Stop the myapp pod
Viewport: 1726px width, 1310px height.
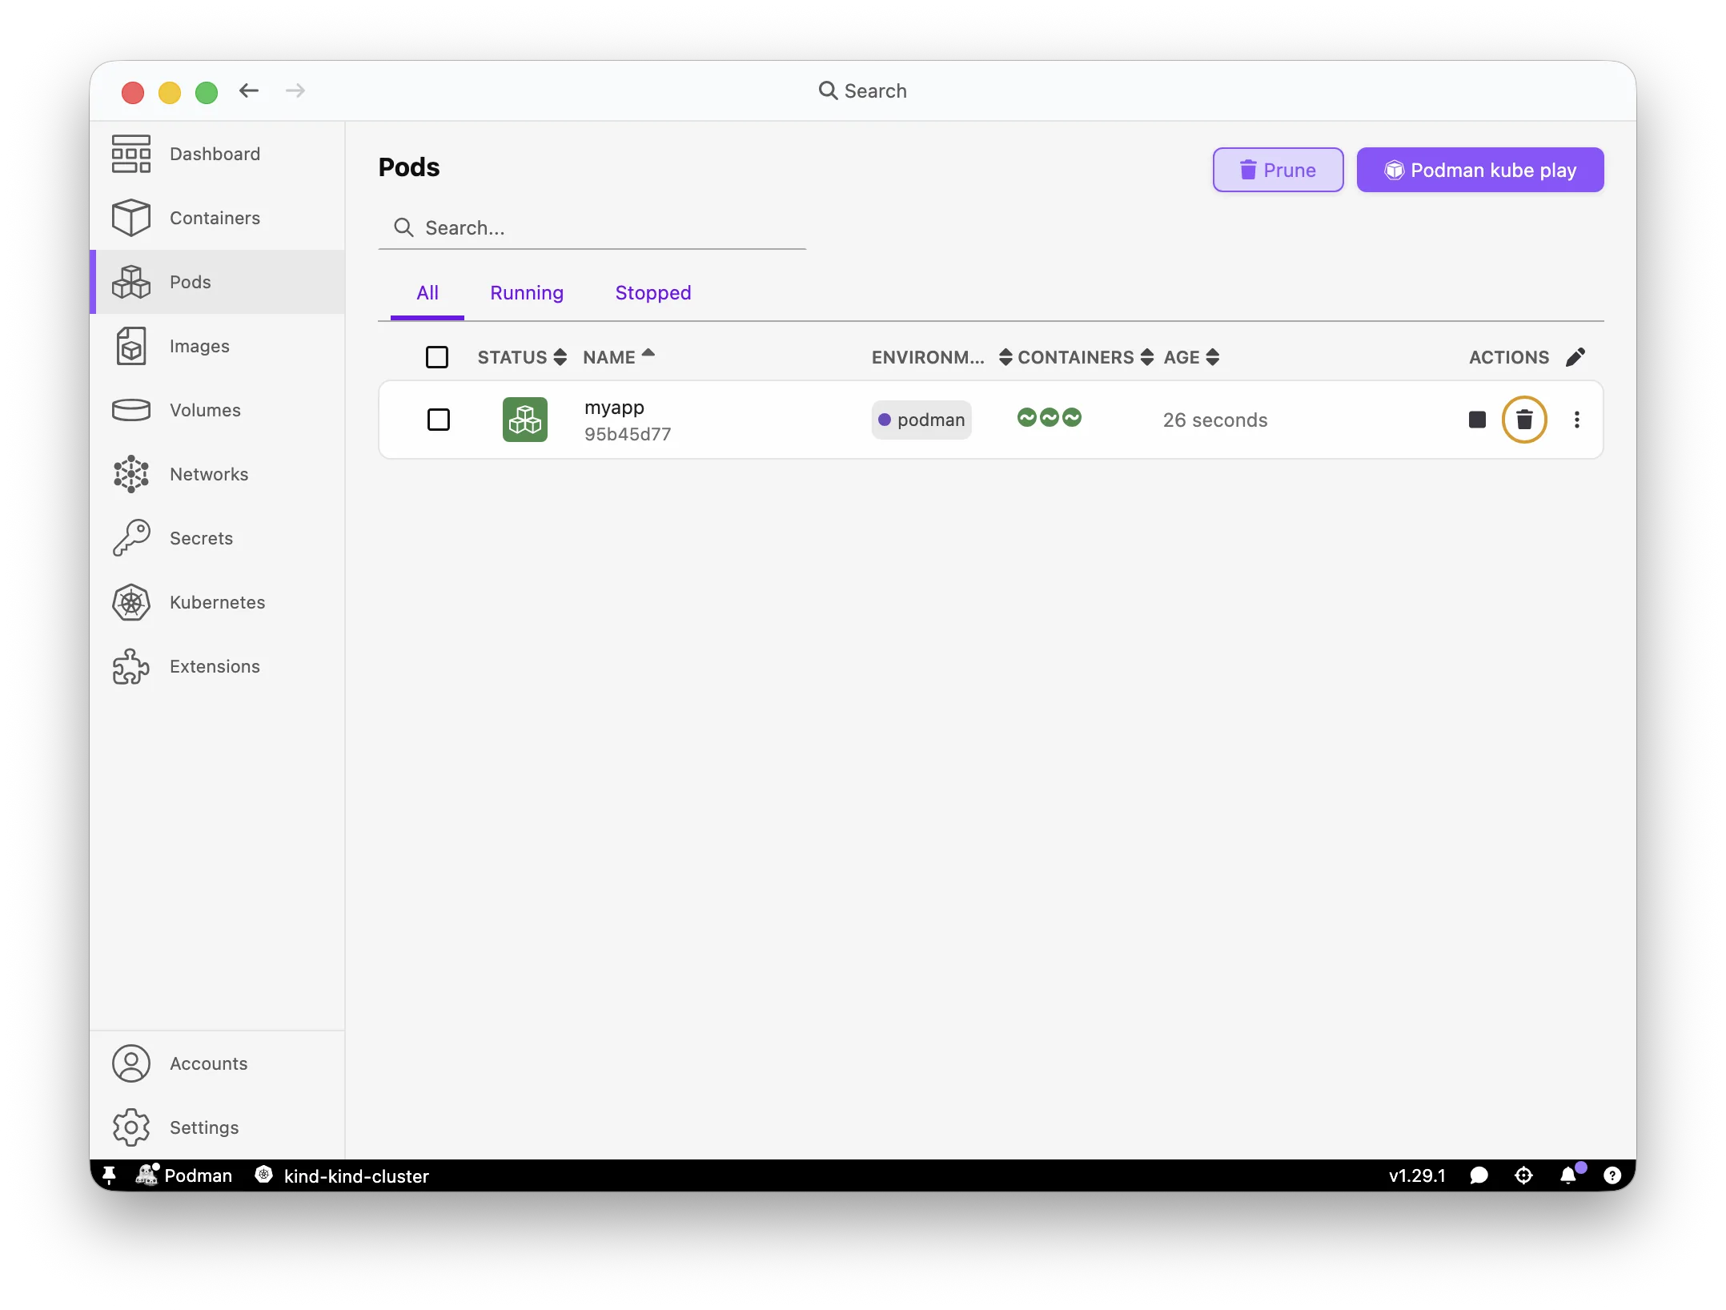(1477, 420)
